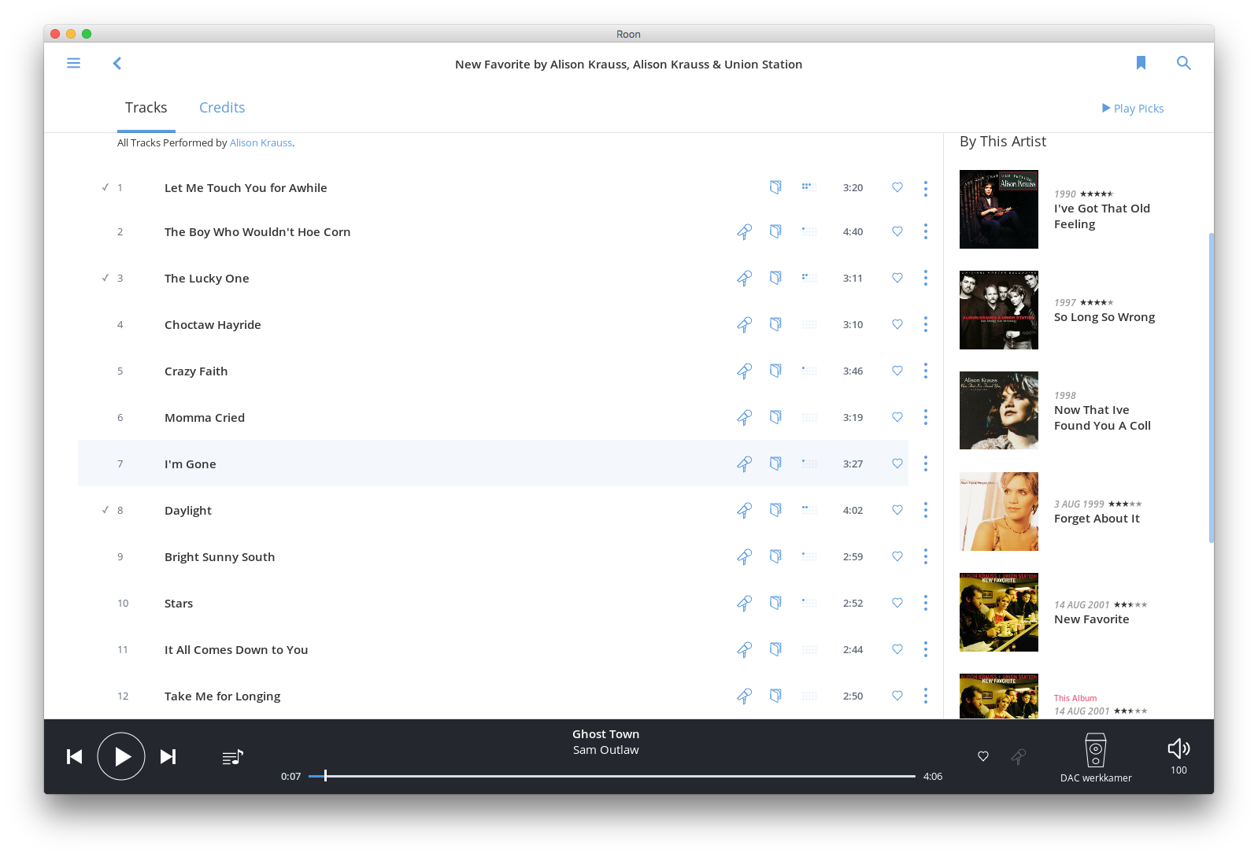Open lyrics icon for Crazy Faith
Screen dimensions: 1258x857
(775, 371)
